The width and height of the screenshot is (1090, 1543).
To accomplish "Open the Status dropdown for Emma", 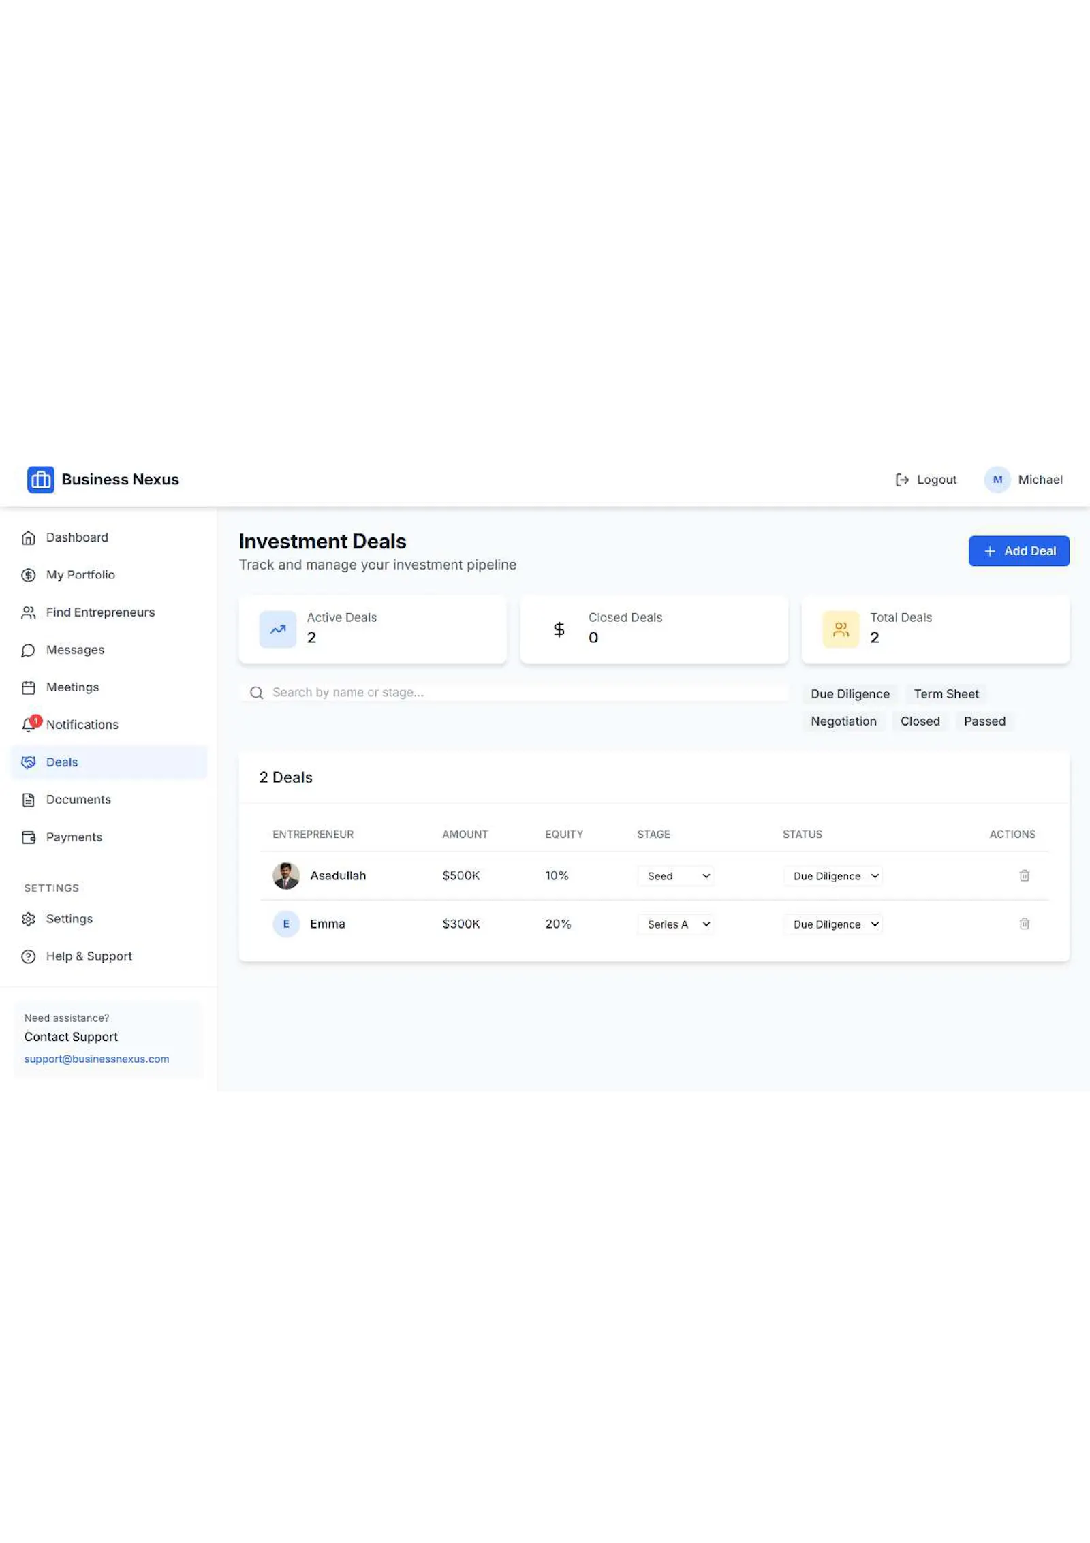I will click(x=833, y=924).
